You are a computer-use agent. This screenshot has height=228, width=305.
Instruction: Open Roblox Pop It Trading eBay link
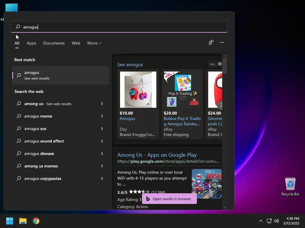coord(182,121)
